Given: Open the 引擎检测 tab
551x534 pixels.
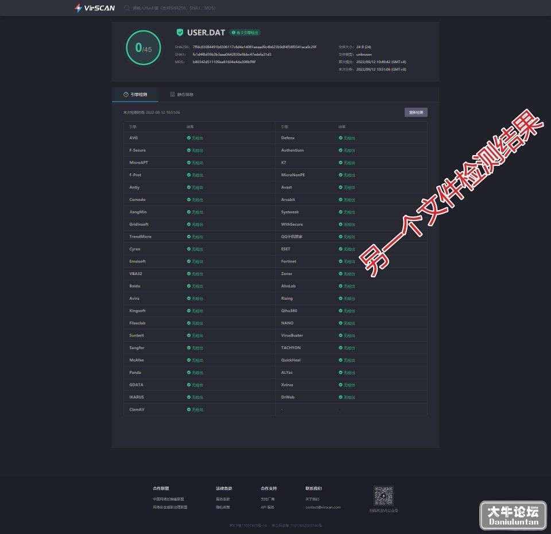Looking at the screenshot, I should [x=135, y=94].
